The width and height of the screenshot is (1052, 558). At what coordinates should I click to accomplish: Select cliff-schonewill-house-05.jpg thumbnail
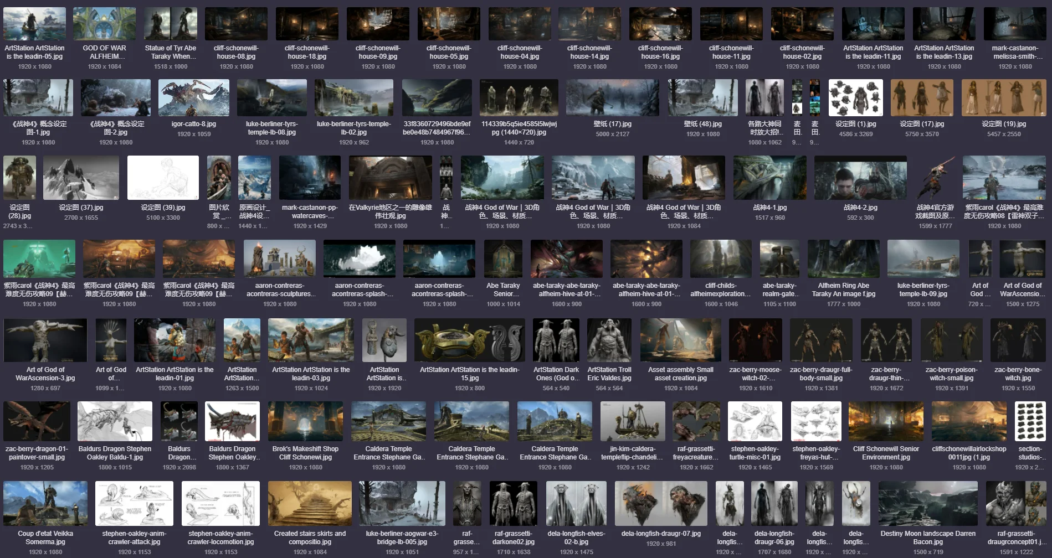click(449, 23)
